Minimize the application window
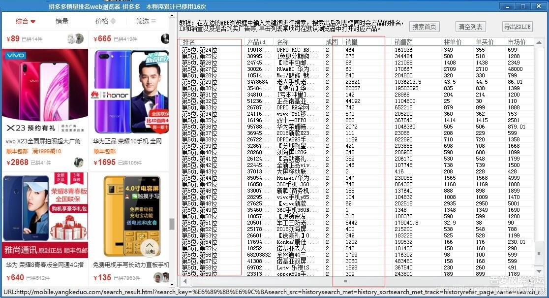Viewport: 549px width, 298px height. tap(507, 6)
